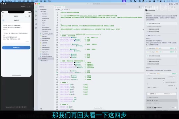Open the mini program three-dots menu
Viewport: 179px width, 119px height.
tap(26, 16)
